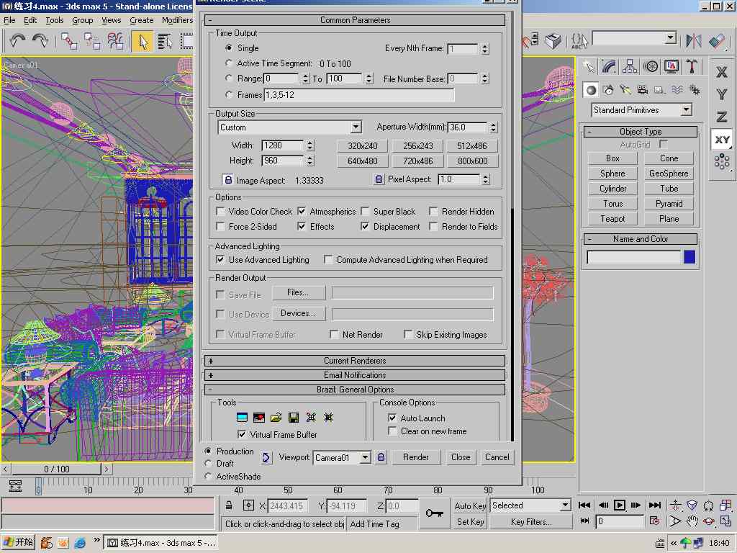Toggle Atmospherics checkbox
The image size is (737, 553).
302,211
